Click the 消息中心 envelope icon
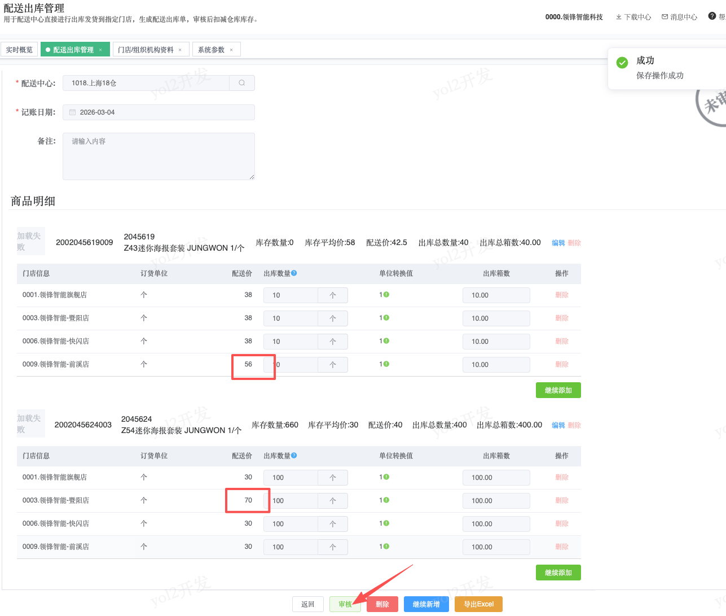 (x=665, y=17)
